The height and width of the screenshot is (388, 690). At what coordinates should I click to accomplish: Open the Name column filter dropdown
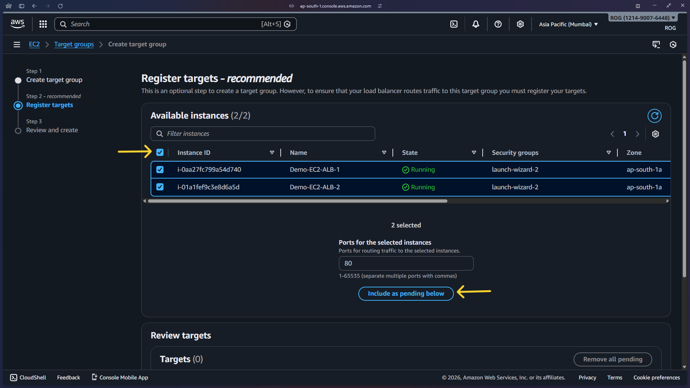click(384, 152)
